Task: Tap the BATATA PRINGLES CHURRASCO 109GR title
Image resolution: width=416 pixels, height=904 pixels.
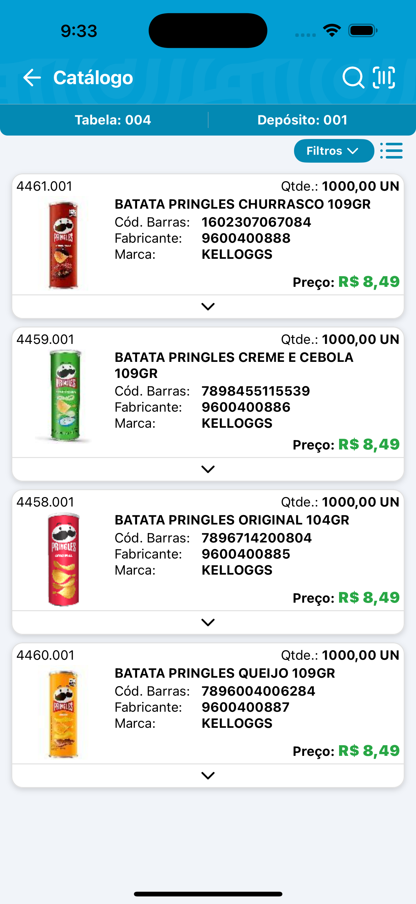Action: [x=242, y=204]
